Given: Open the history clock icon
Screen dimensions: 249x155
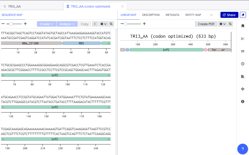Looking at the screenshot, I should [243, 64].
